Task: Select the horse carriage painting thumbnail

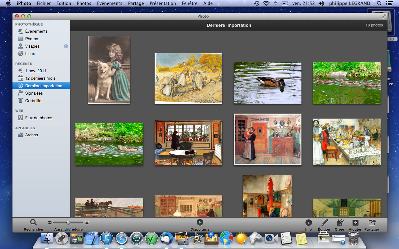Action: click(109, 207)
